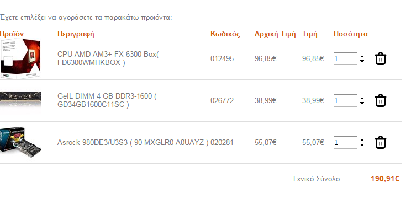This screenshot has width=406, height=199.
Task: Focus the quantity field for AMD CPU
Action: [x=345, y=58]
